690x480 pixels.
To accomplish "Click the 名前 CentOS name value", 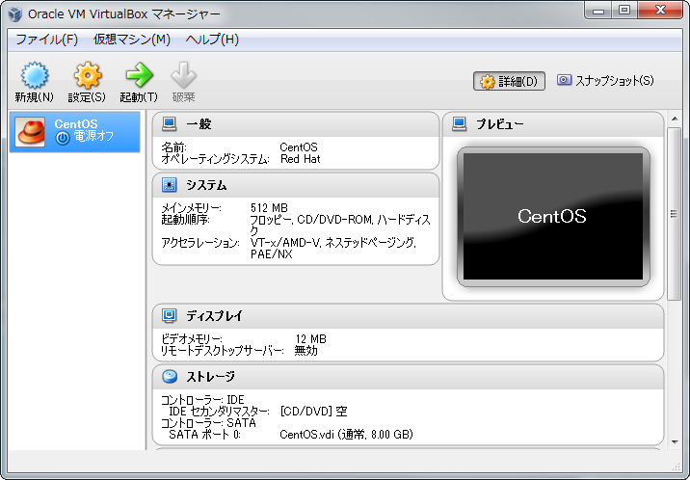I will point(299,147).
